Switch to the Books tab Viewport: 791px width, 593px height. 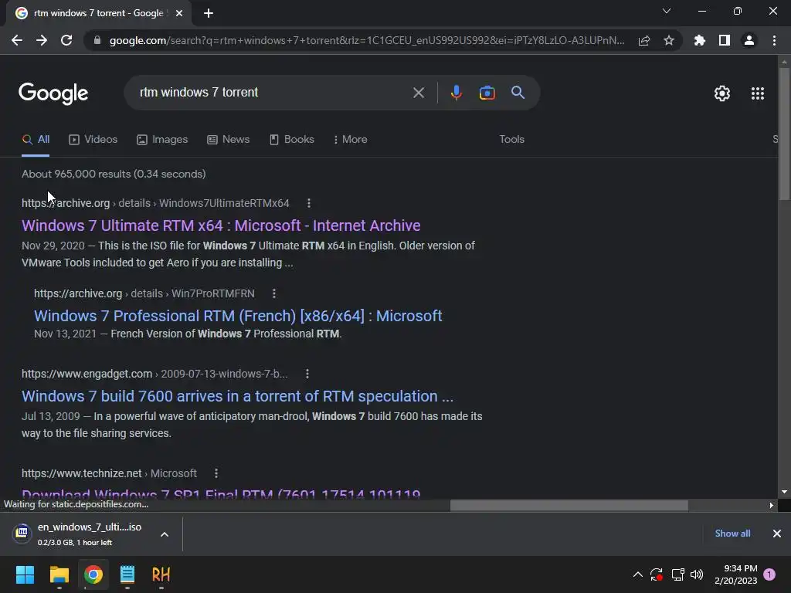pos(291,139)
